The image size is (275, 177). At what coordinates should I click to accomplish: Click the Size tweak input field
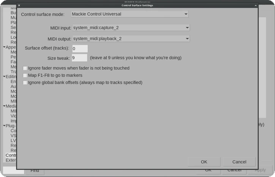(x=79, y=58)
